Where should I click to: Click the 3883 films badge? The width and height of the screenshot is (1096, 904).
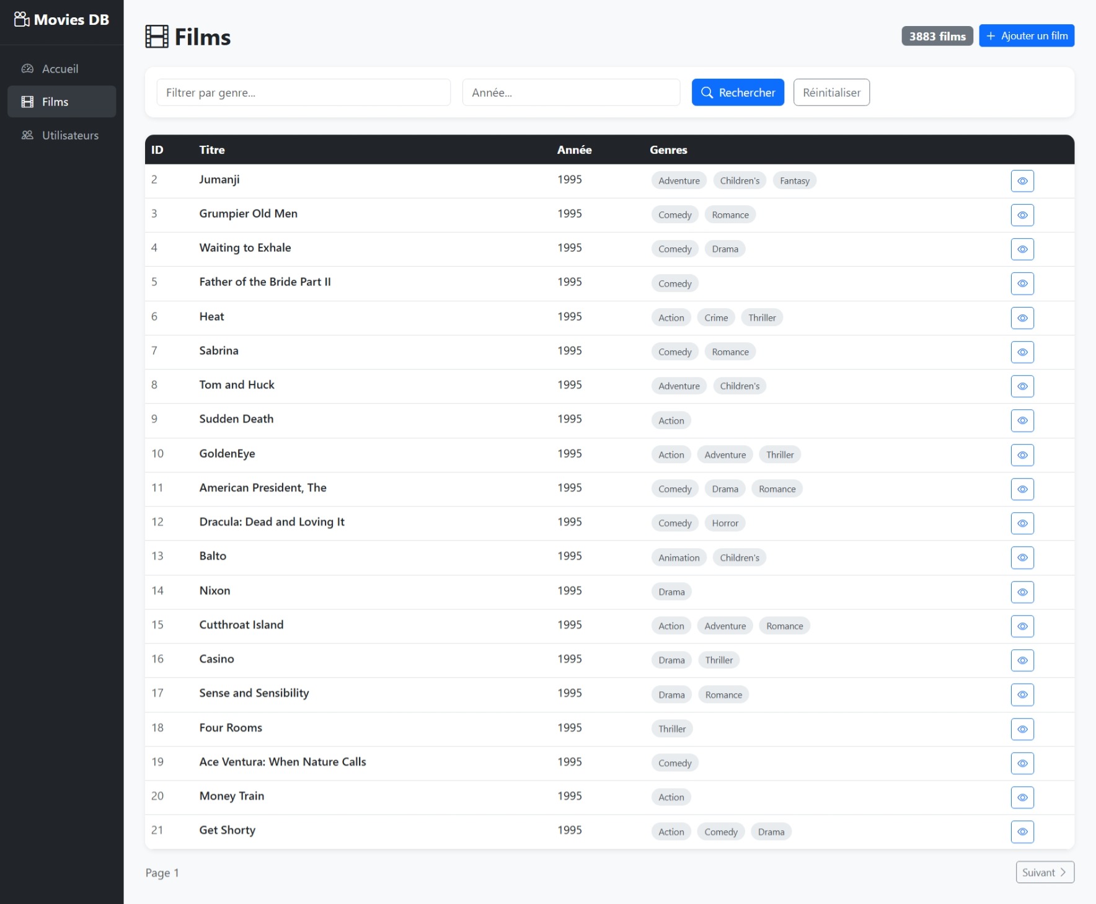click(x=937, y=36)
